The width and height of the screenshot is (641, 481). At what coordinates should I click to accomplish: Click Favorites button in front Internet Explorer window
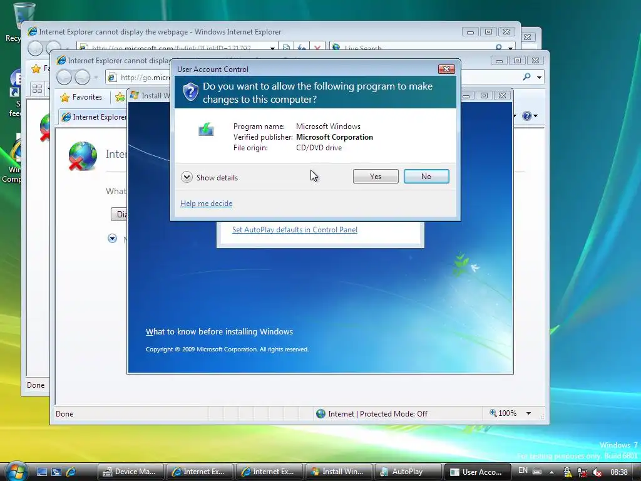[81, 97]
